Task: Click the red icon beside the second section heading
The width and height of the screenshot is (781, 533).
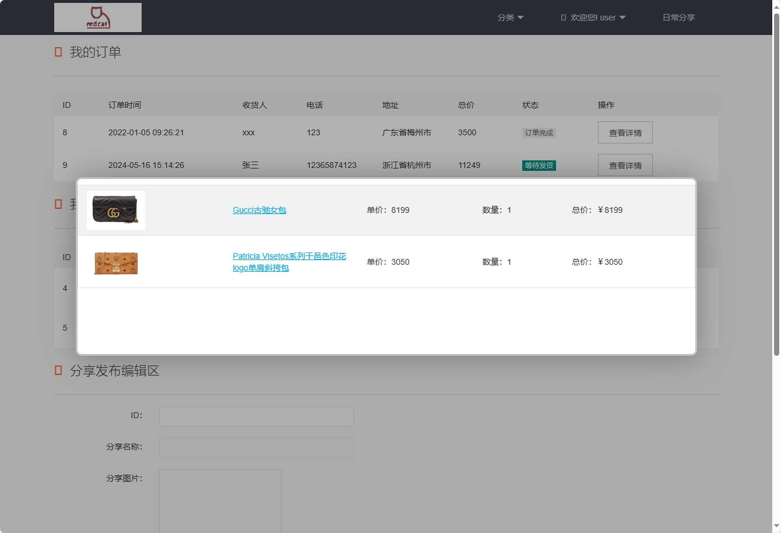Action: [58, 204]
